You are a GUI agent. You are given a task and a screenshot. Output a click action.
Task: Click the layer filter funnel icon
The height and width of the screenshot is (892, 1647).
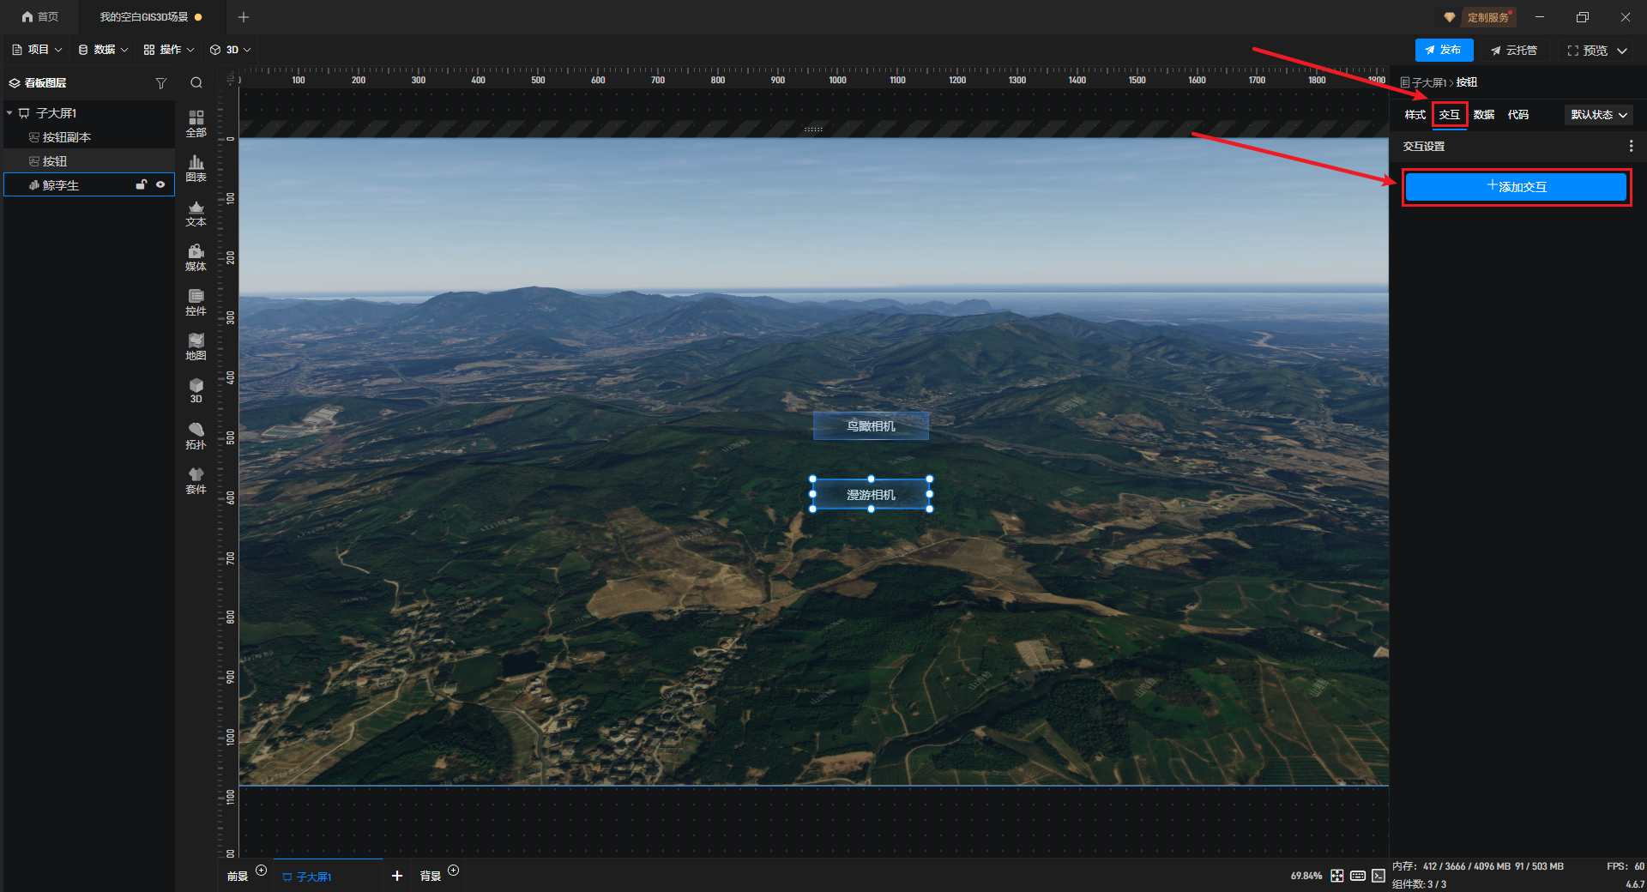coord(160,83)
